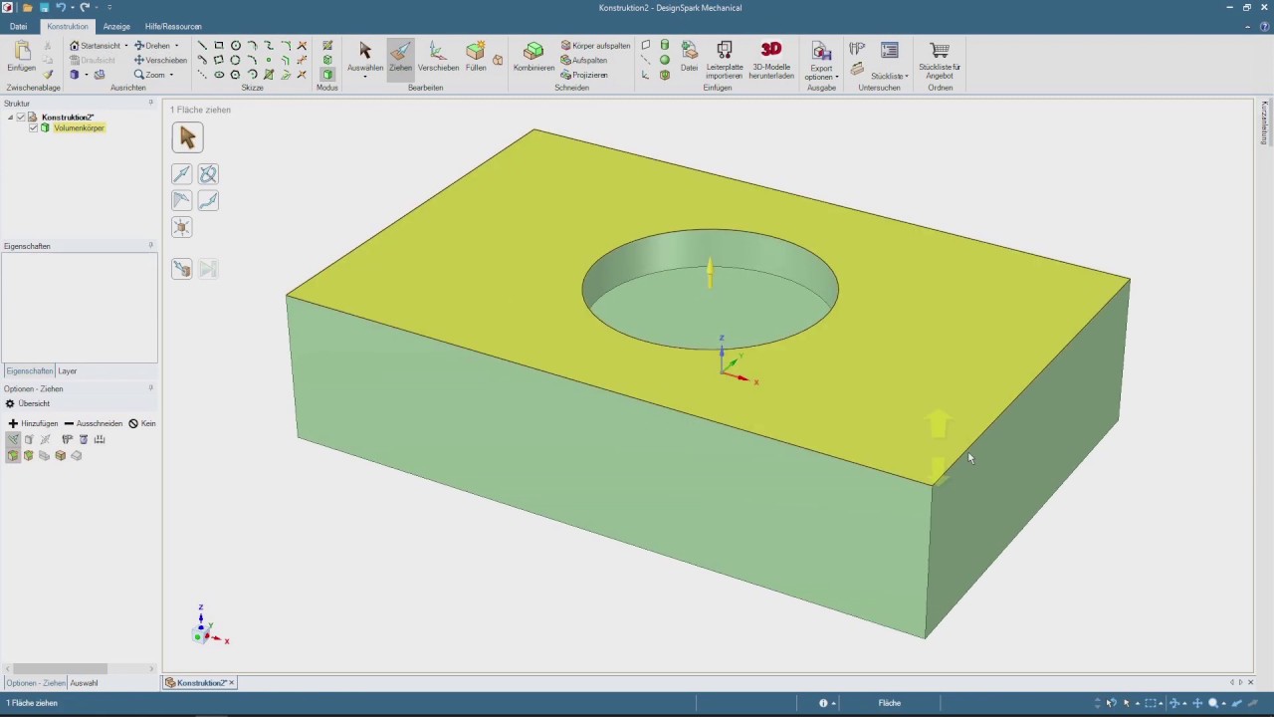Toggle the second green cube option
Screen dimensions: 1274x717
point(29,456)
